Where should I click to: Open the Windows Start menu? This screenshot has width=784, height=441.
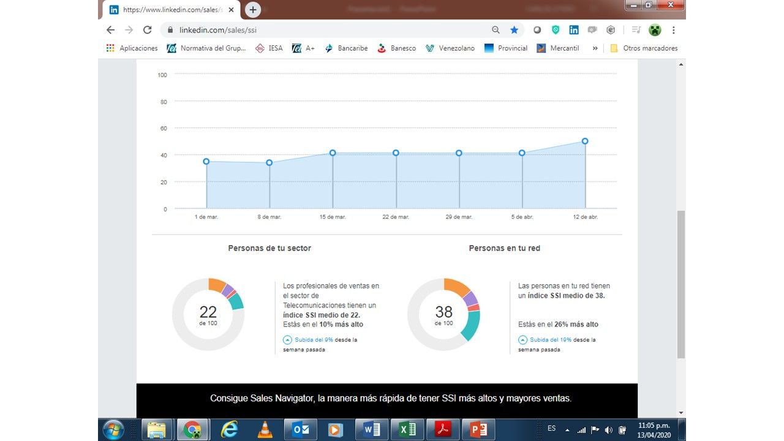point(113,430)
